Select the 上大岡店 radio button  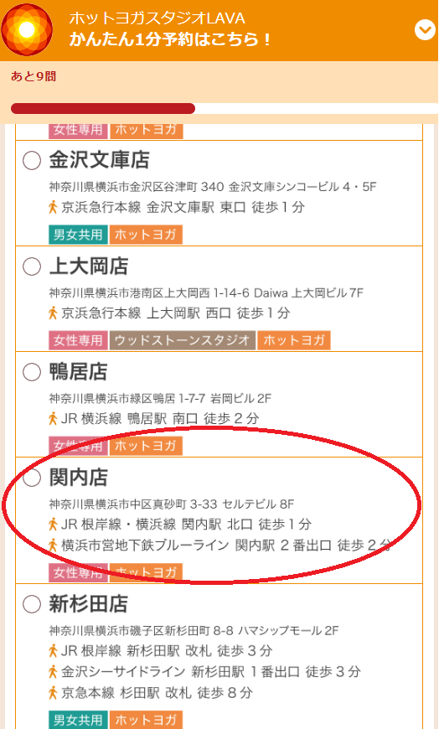[32, 266]
